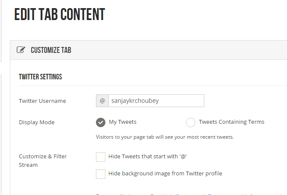Click the Twitter Settings section heading
This screenshot has height=195, width=287.
pos(41,77)
